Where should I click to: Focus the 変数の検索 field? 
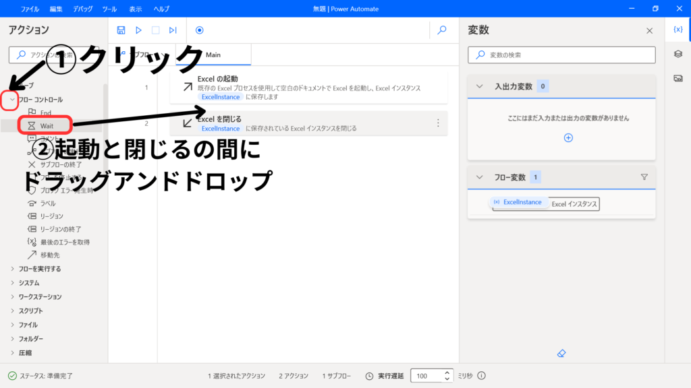[x=561, y=55]
